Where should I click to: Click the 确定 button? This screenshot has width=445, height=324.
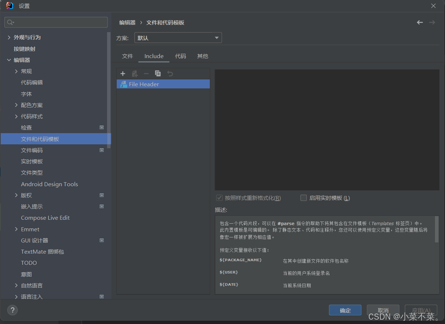click(345, 310)
